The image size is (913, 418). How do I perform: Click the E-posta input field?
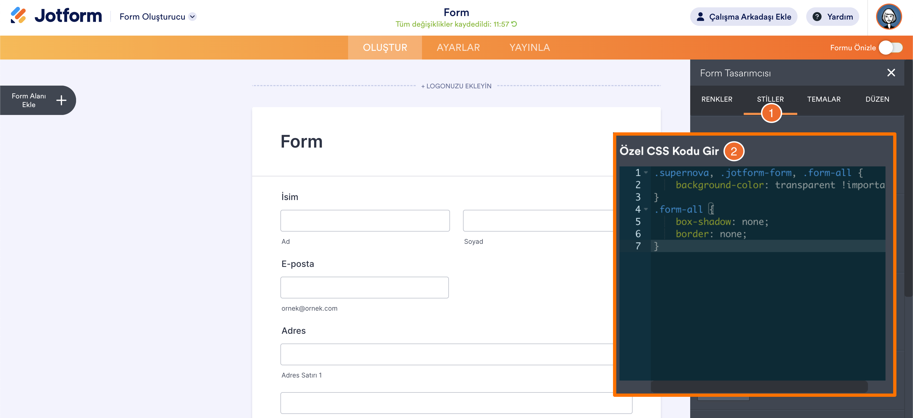click(364, 288)
